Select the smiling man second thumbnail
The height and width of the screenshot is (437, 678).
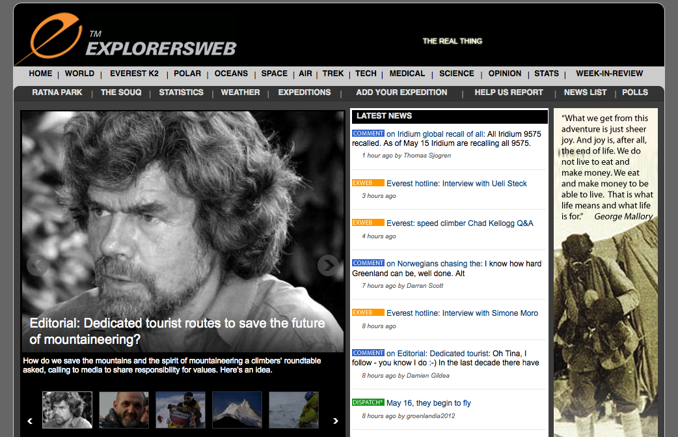[124, 410]
